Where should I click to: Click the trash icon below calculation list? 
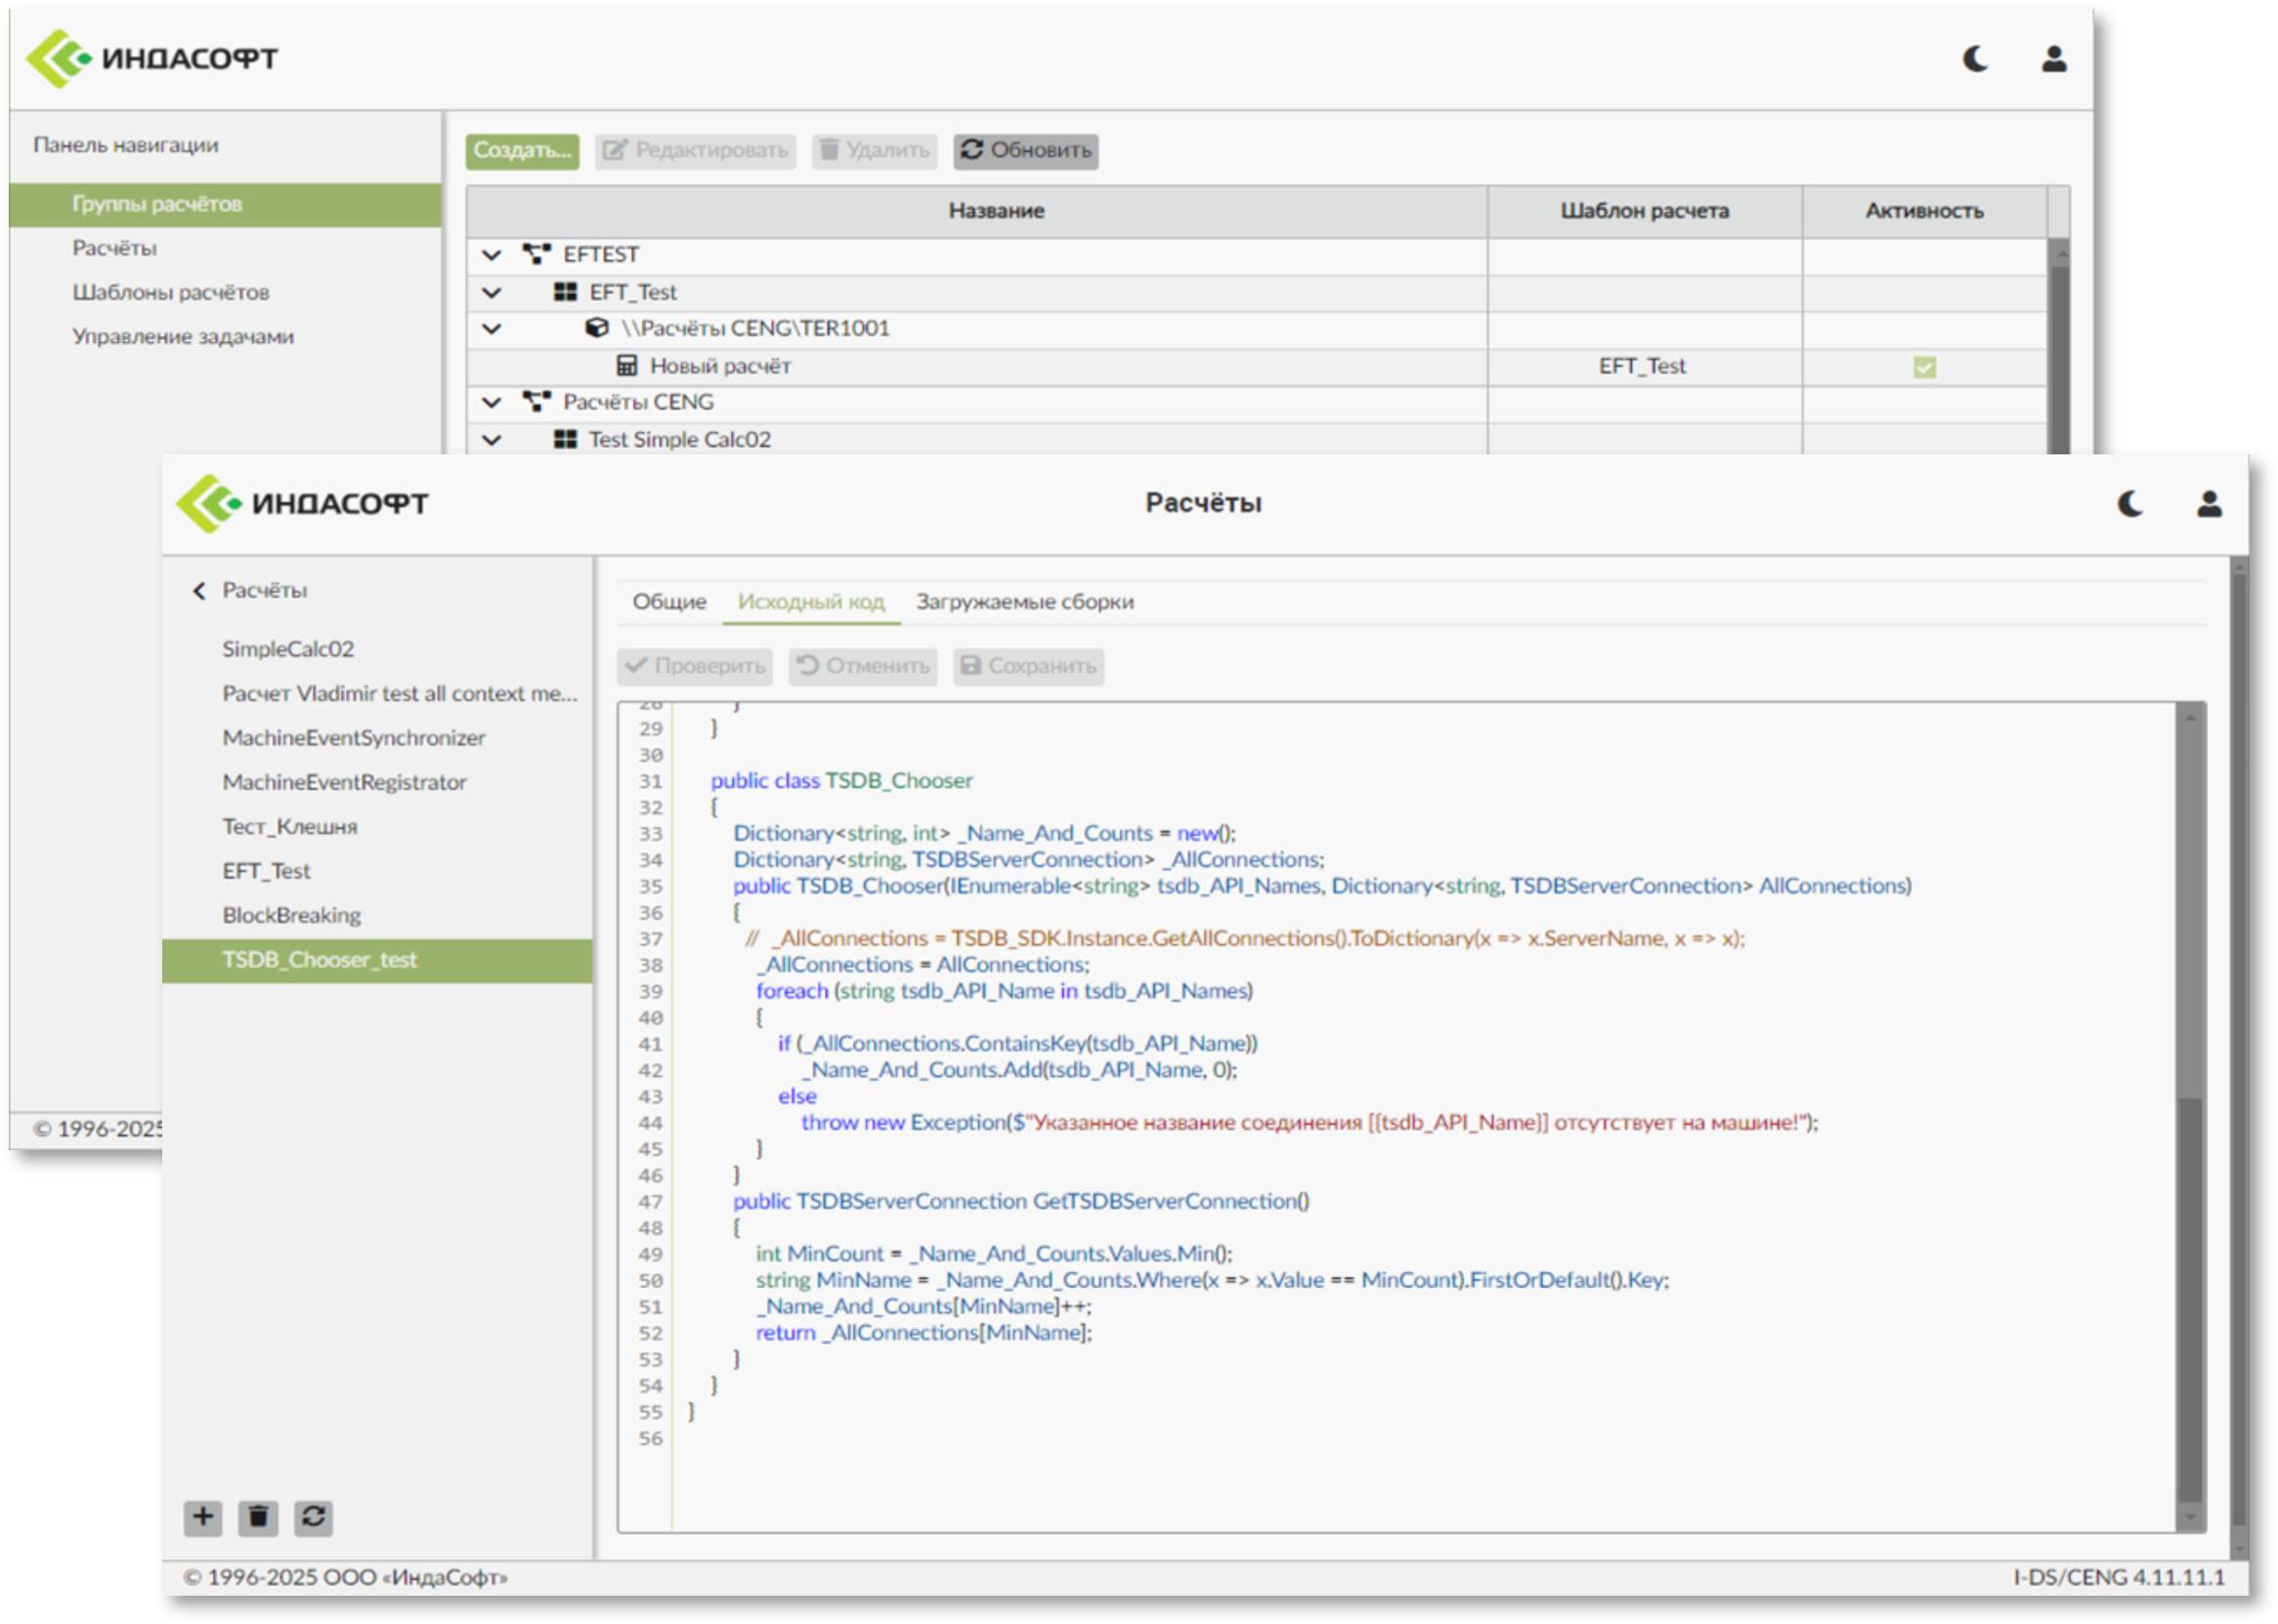258,1517
